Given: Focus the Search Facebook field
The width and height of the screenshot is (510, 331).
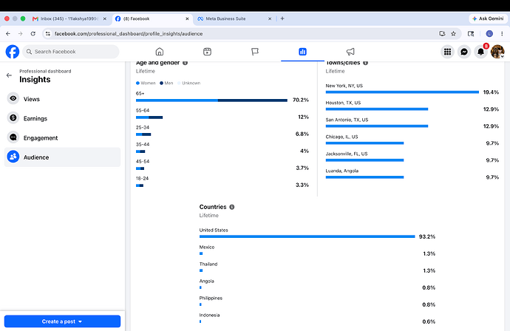Looking at the screenshot, I should [x=71, y=52].
